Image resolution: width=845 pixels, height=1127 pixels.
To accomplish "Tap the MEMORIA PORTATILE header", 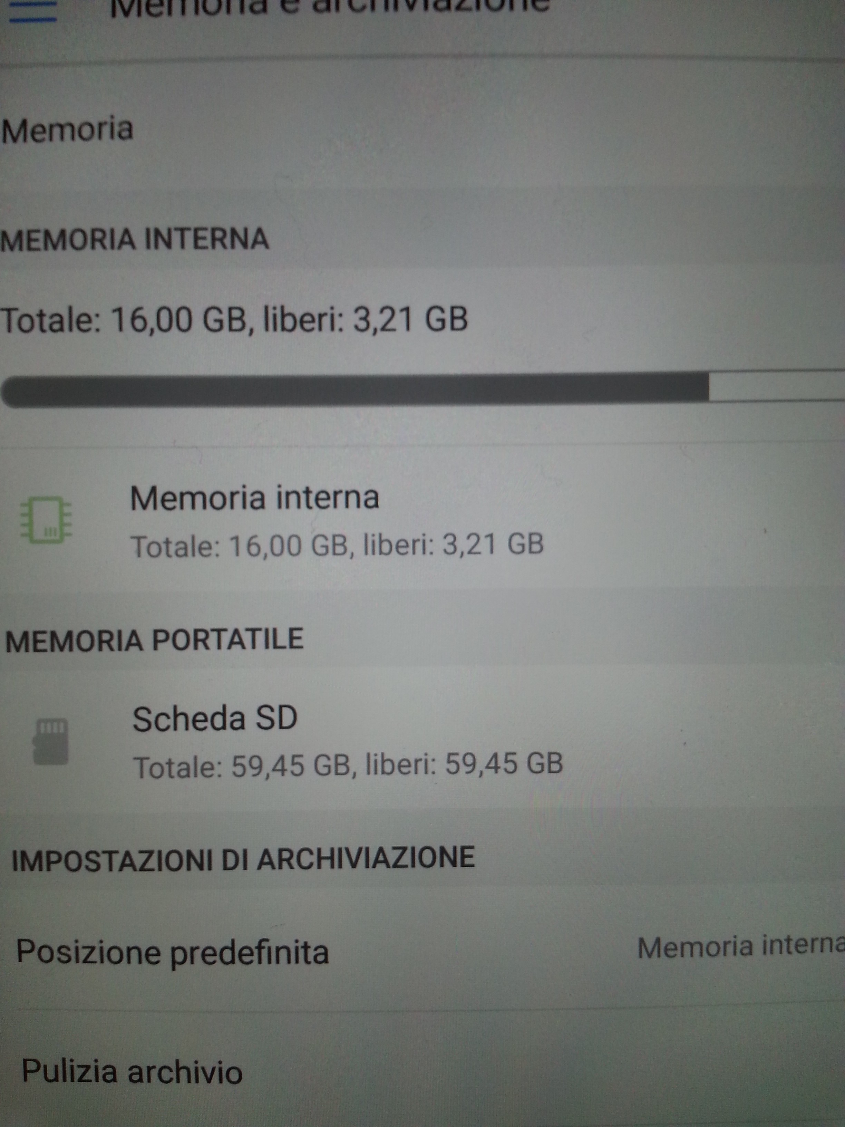I will pyautogui.click(x=154, y=639).
